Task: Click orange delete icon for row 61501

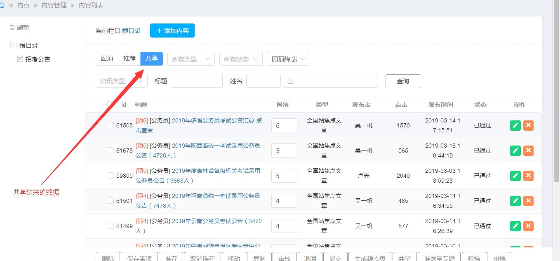Action: click(x=528, y=201)
